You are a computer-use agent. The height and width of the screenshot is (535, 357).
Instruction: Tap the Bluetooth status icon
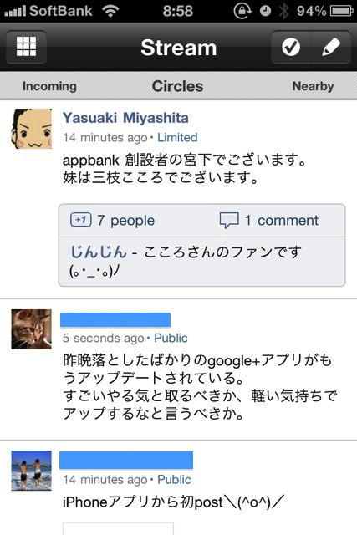pos(283,11)
